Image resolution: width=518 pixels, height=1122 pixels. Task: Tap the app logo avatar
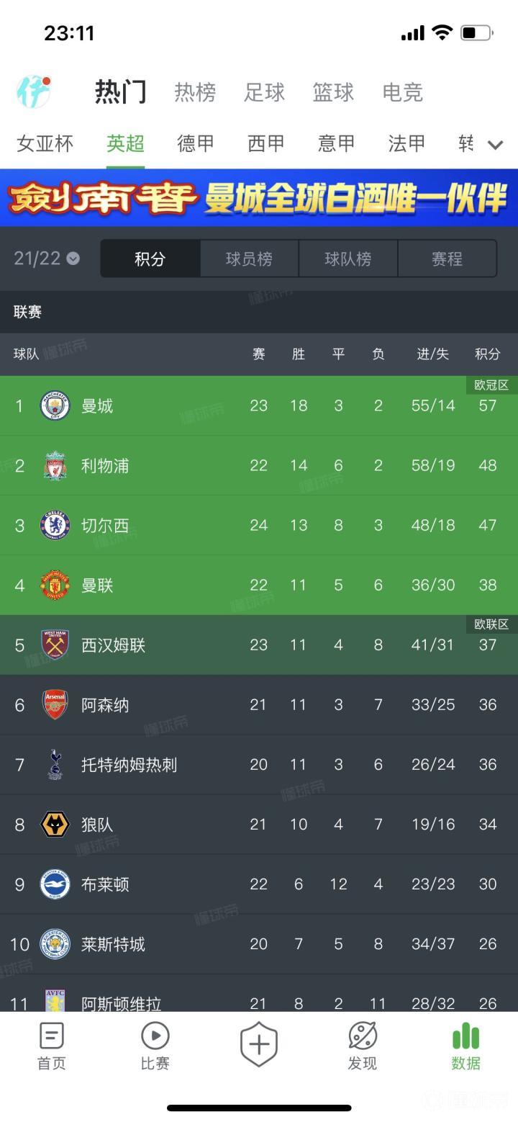[x=33, y=91]
